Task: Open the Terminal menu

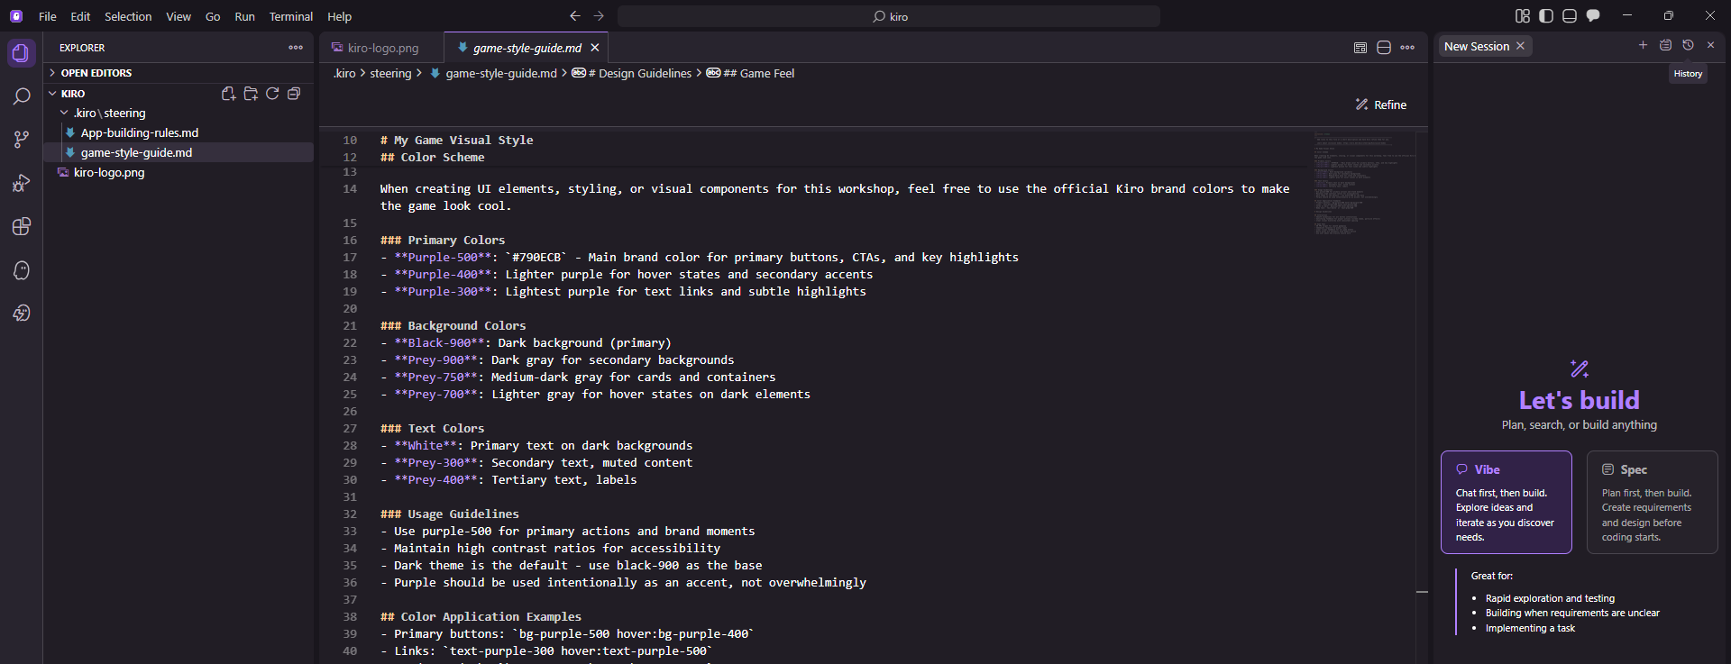Action: [291, 16]
